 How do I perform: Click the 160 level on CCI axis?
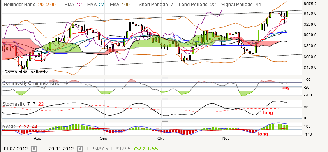tap(308, 80)
